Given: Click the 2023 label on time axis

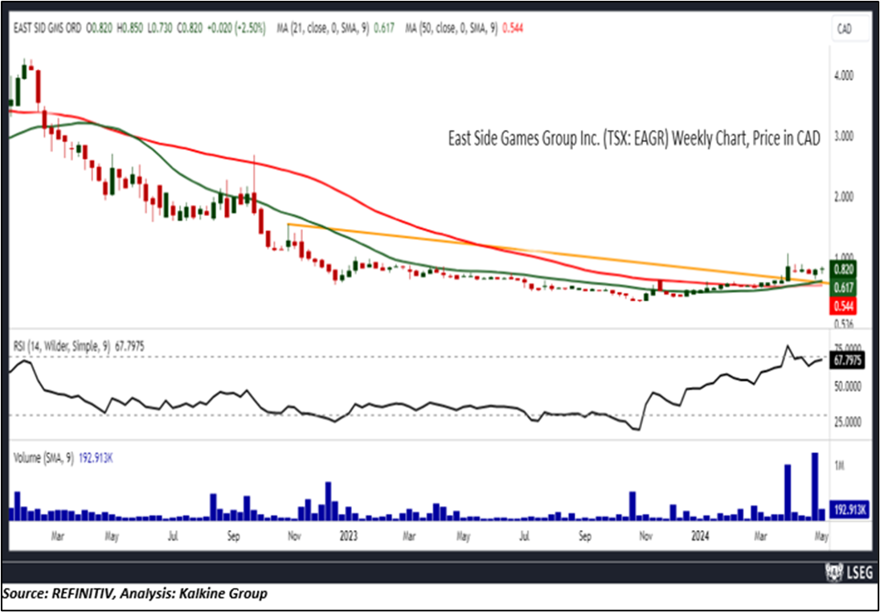Looking at the screenshot, I should coord(349,537).
